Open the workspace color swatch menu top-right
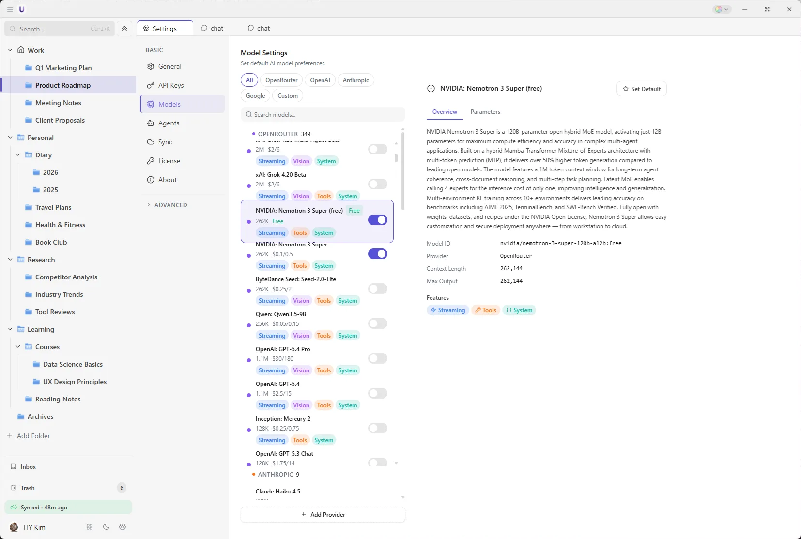 point(721,9)
